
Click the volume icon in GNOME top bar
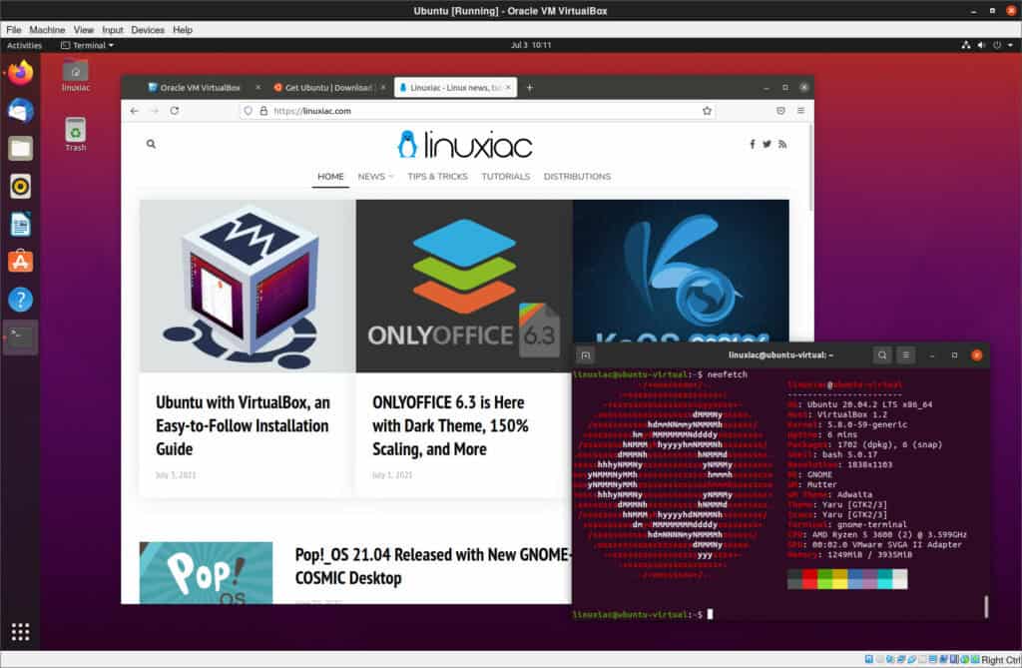click(981, 45)
